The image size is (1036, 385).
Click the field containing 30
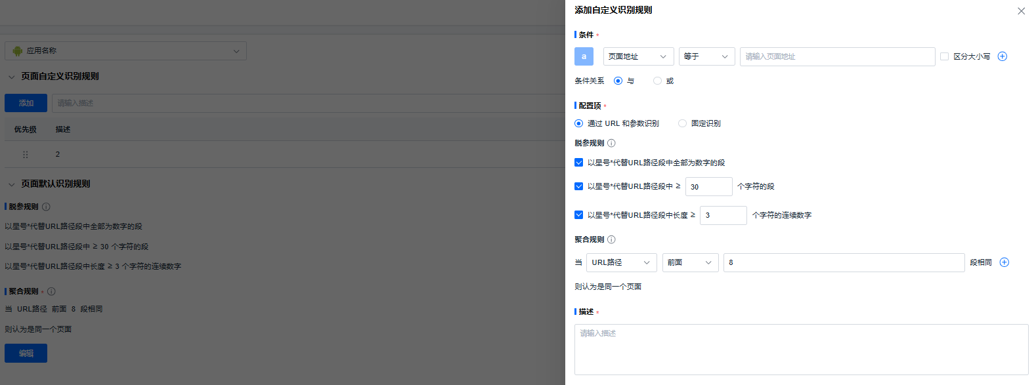point(708,186)
